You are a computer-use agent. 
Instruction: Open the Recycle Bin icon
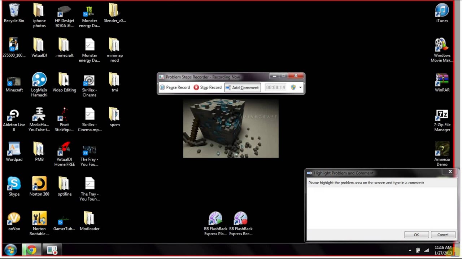tap(14, 13)
